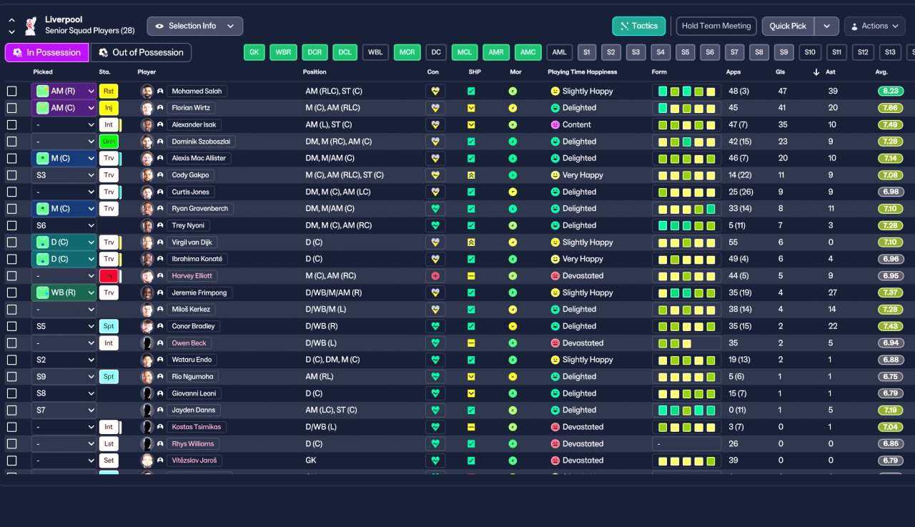Click the Inj status badge for Florian Wirtz

pyautogui.click(x=109, y=108)
